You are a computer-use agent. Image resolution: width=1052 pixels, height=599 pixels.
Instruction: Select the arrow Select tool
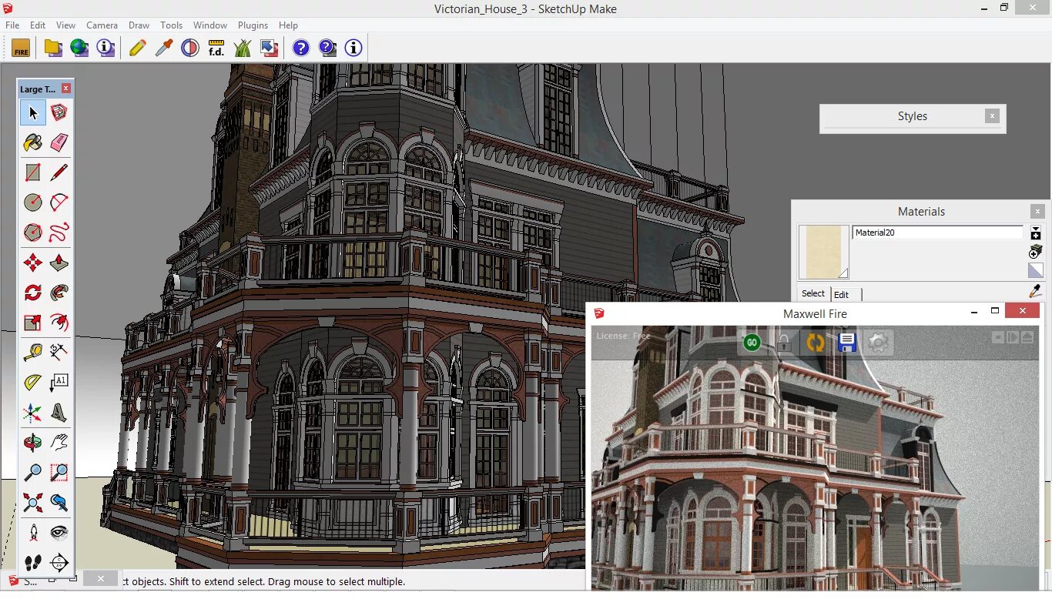click(33, 112)
